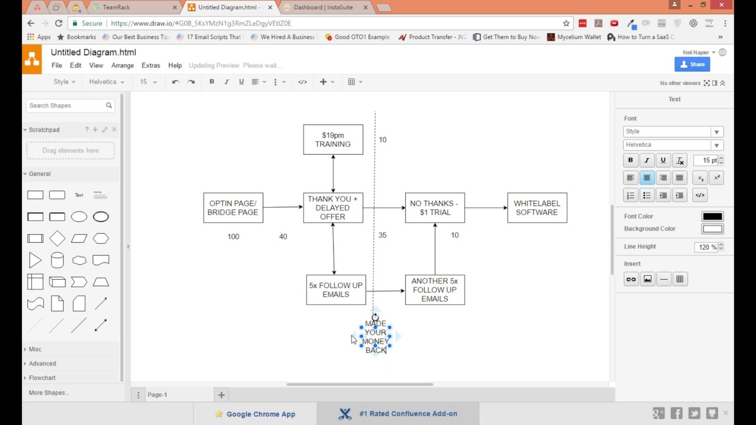
Task: Click the blue Share button
Action: (x=692, y=64)
